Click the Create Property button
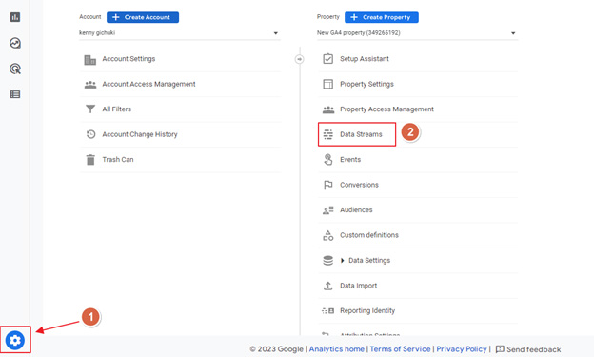Screen dimensions: 594x357 [382, 17]
